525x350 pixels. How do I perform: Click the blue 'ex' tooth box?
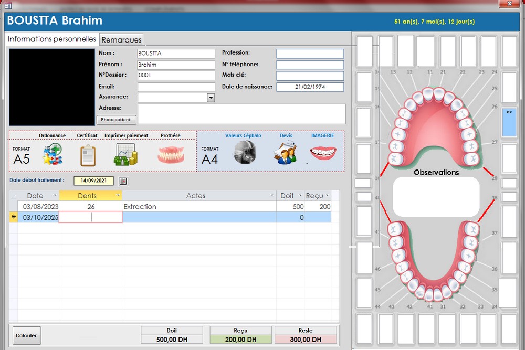click(x=509, y=122)
